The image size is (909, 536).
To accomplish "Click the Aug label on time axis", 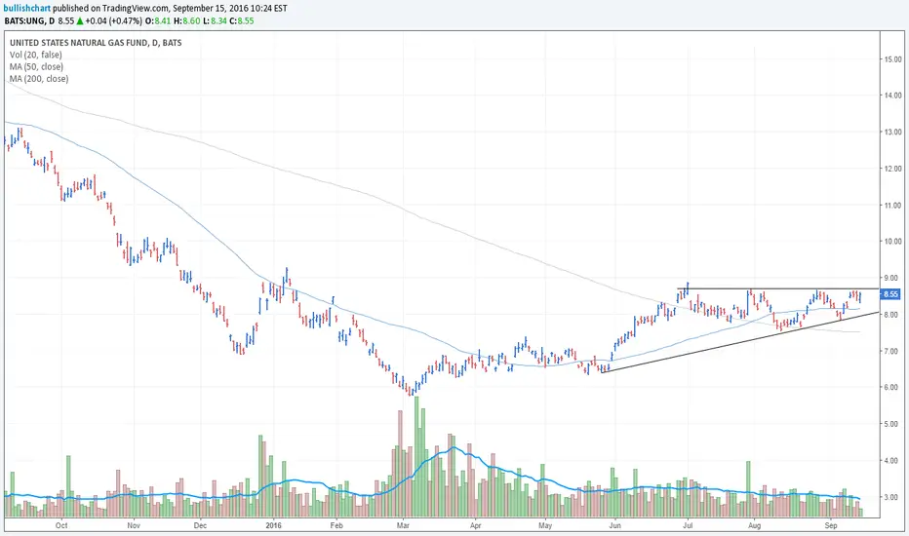I will coord(754,525).
